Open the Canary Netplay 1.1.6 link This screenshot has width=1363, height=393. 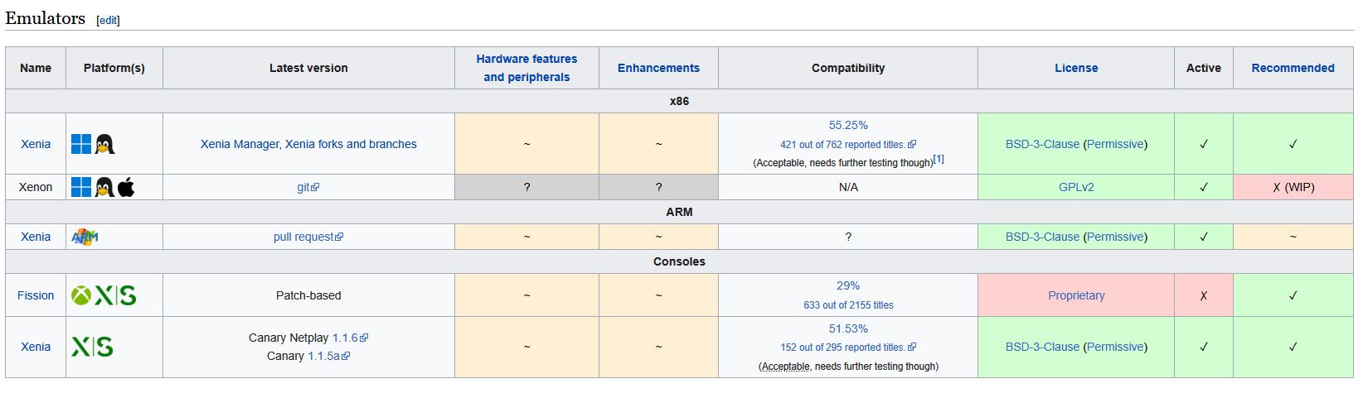tap(350, 338)
